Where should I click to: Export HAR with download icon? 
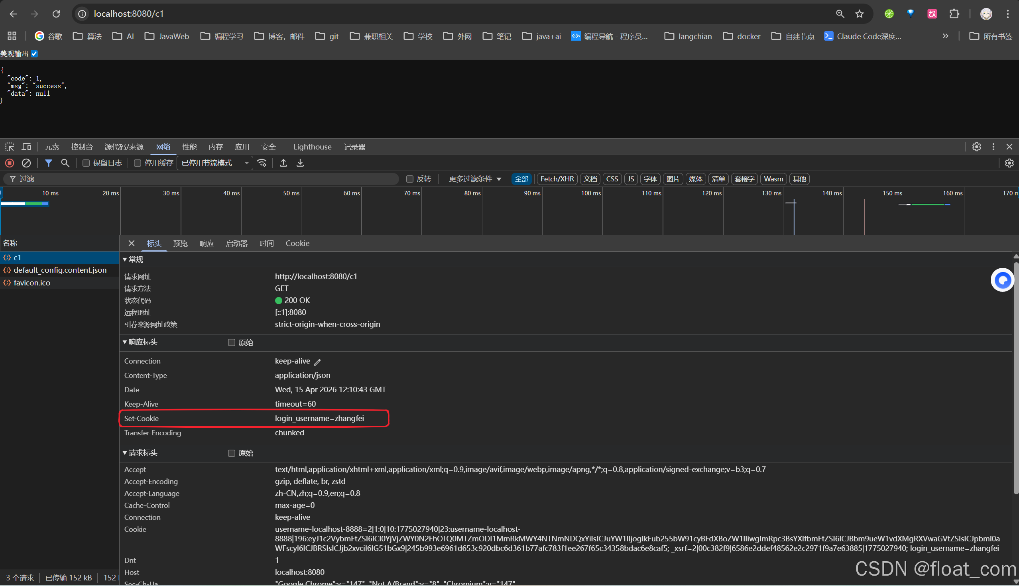(300, 163)
